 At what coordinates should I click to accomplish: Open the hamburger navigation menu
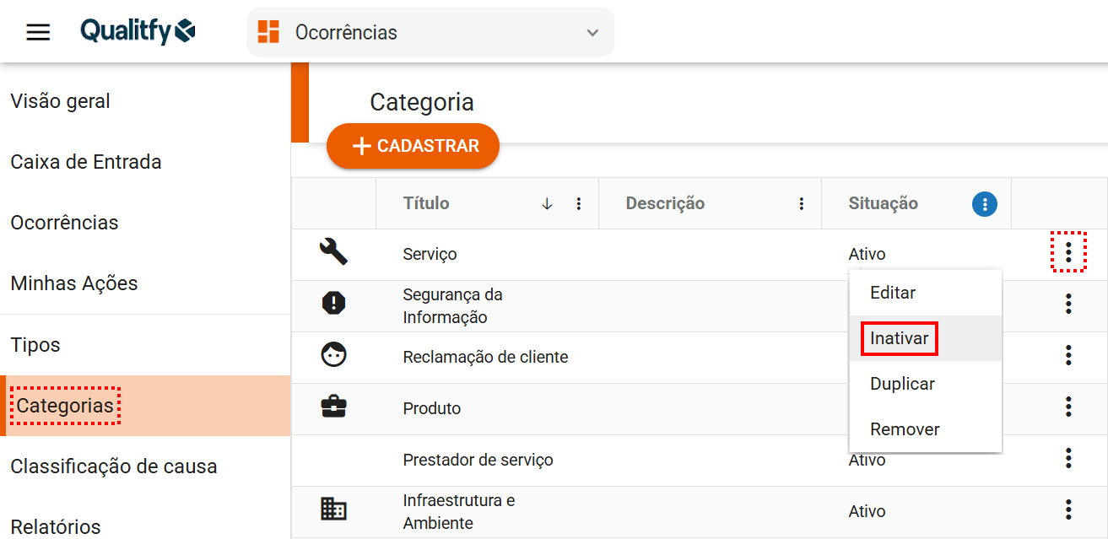[x=38, y=32]
